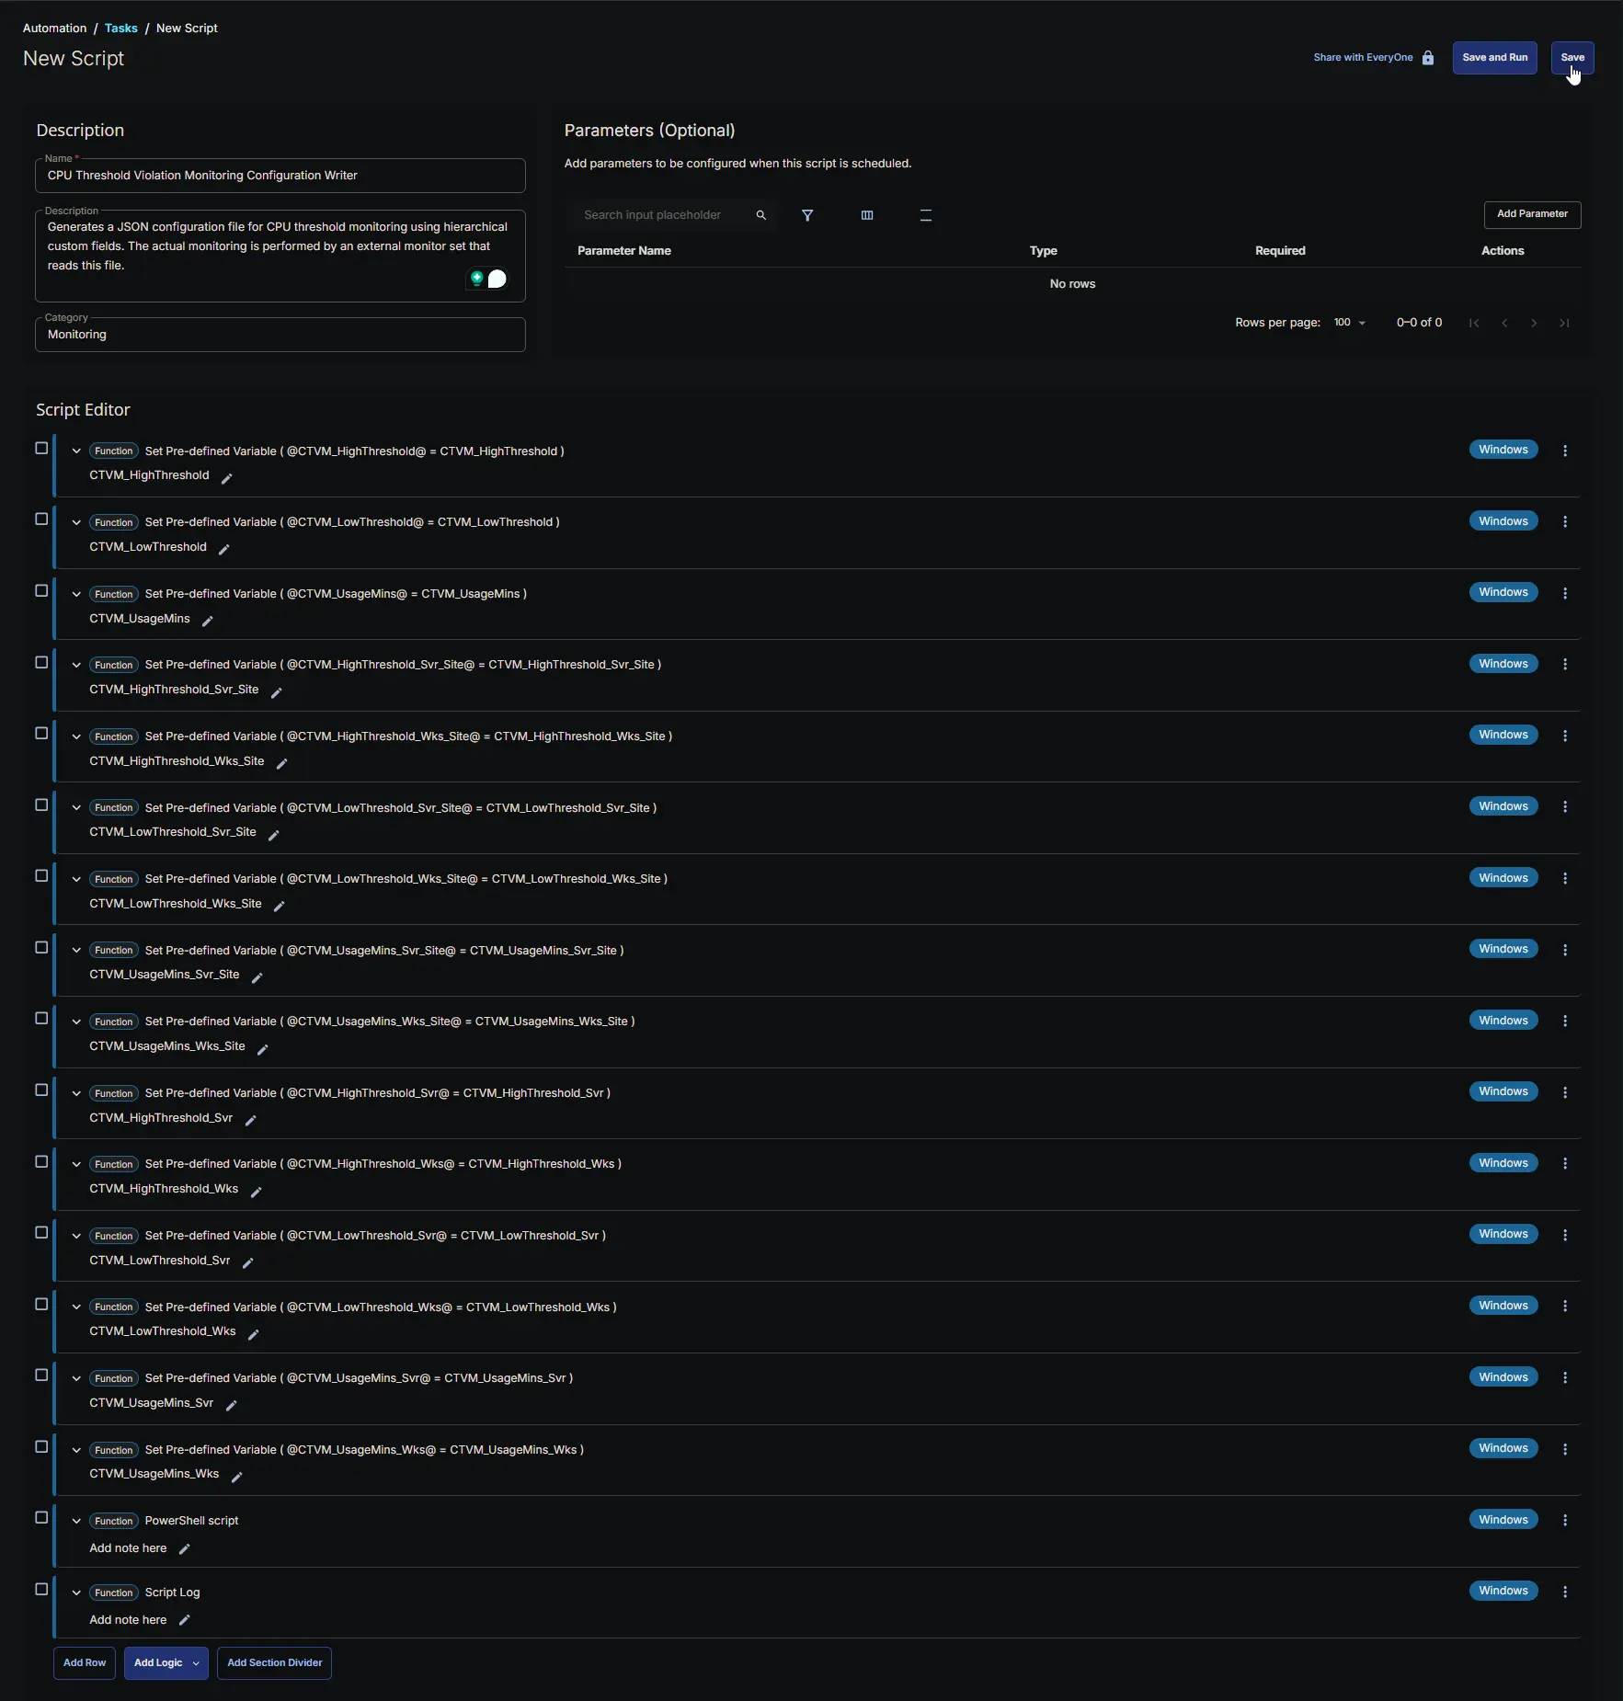
Task: Click into the script Name field
Action: click(x=280, y=176)
